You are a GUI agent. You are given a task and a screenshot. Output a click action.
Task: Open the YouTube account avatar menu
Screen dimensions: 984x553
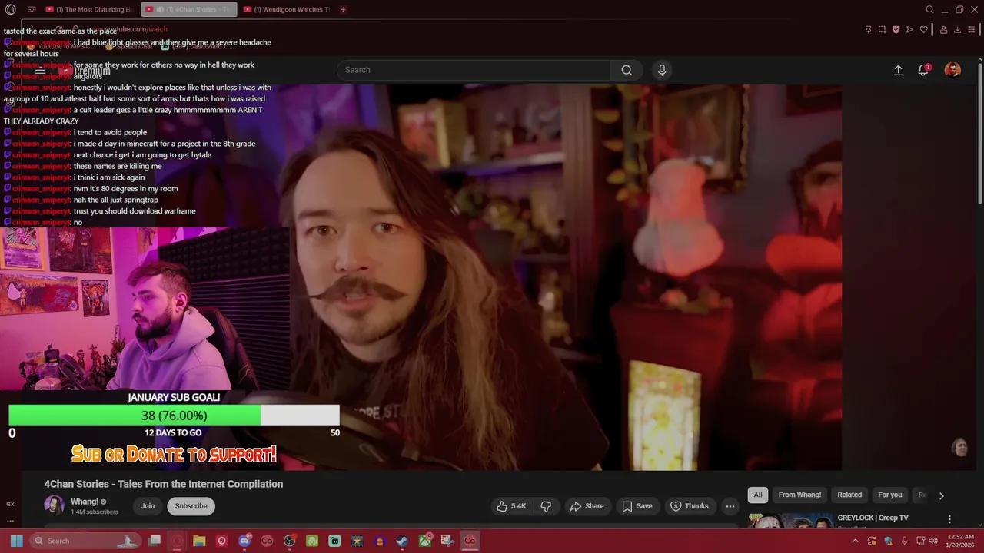[x=952, y=70]
